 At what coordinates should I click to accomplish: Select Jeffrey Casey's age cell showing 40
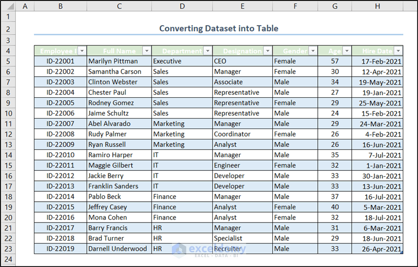click(334, 207)
